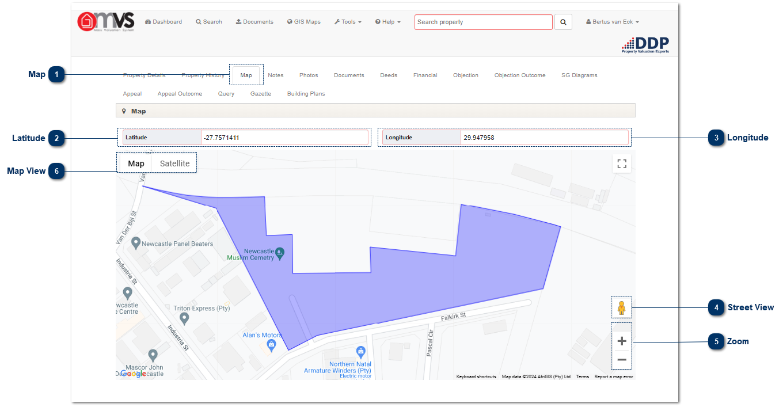Open the Deeds tab
This screenshot has height=407, width=783.
click(x=389, y=75)
